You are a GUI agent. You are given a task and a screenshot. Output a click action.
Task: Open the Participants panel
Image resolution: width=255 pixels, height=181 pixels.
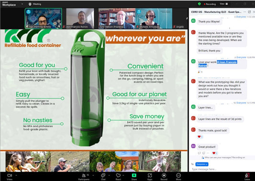click(x=84, y=176)
